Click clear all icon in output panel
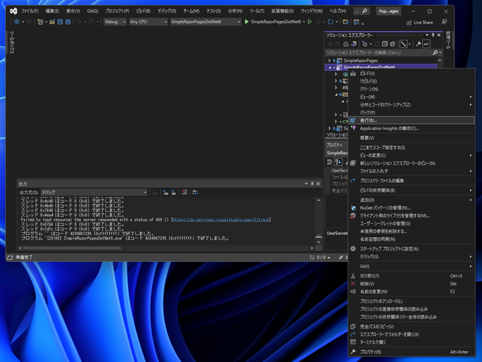This screenshot has height=362, width=482. tap(184, 192)
